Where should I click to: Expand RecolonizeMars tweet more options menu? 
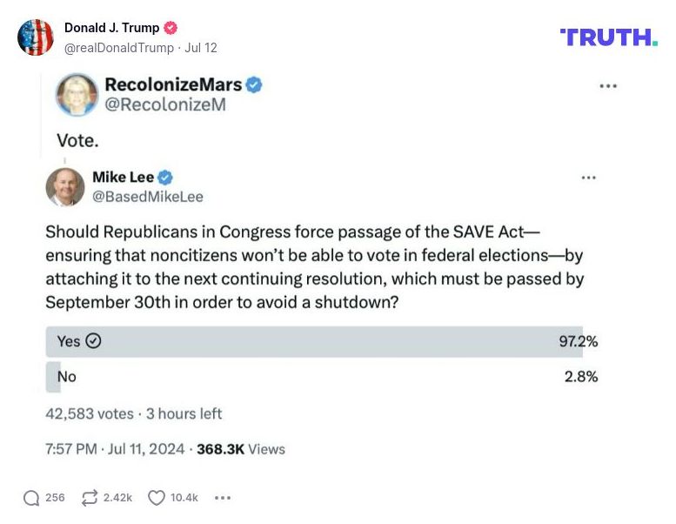pos(608,86)
